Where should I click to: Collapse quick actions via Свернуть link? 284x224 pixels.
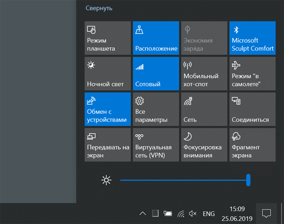click(x=99, y=8)
